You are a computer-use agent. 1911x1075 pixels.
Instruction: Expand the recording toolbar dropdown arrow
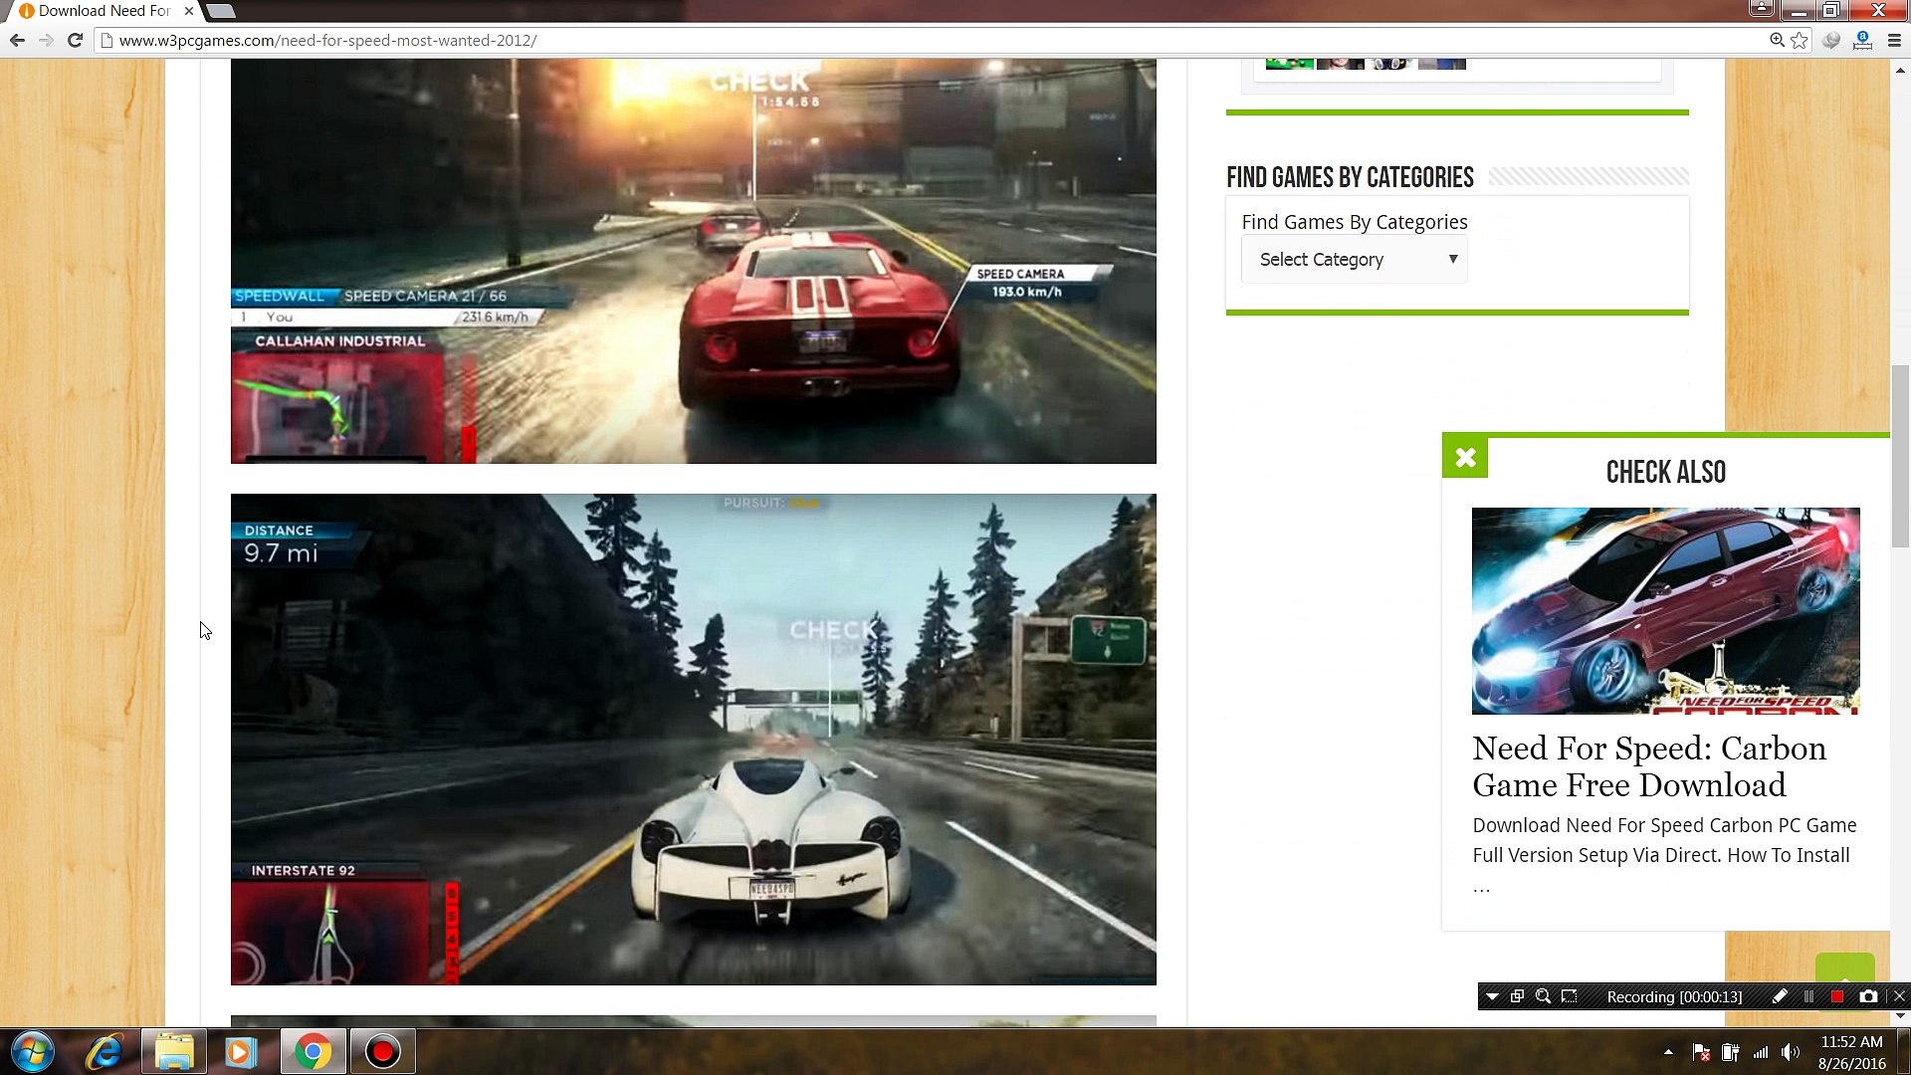click(x=1491, y=996)
